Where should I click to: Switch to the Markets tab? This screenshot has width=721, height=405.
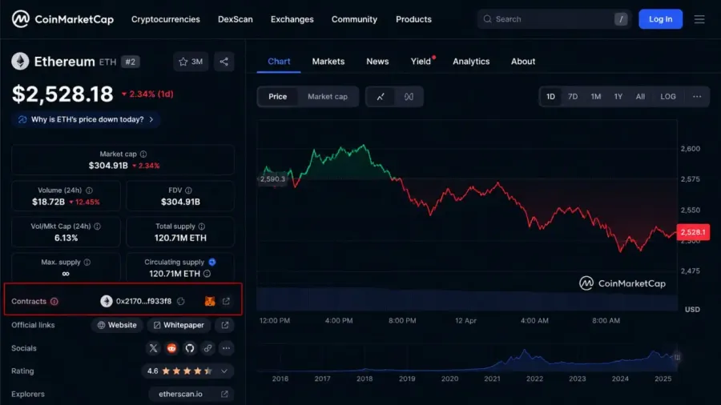click(x=328, y=62)
